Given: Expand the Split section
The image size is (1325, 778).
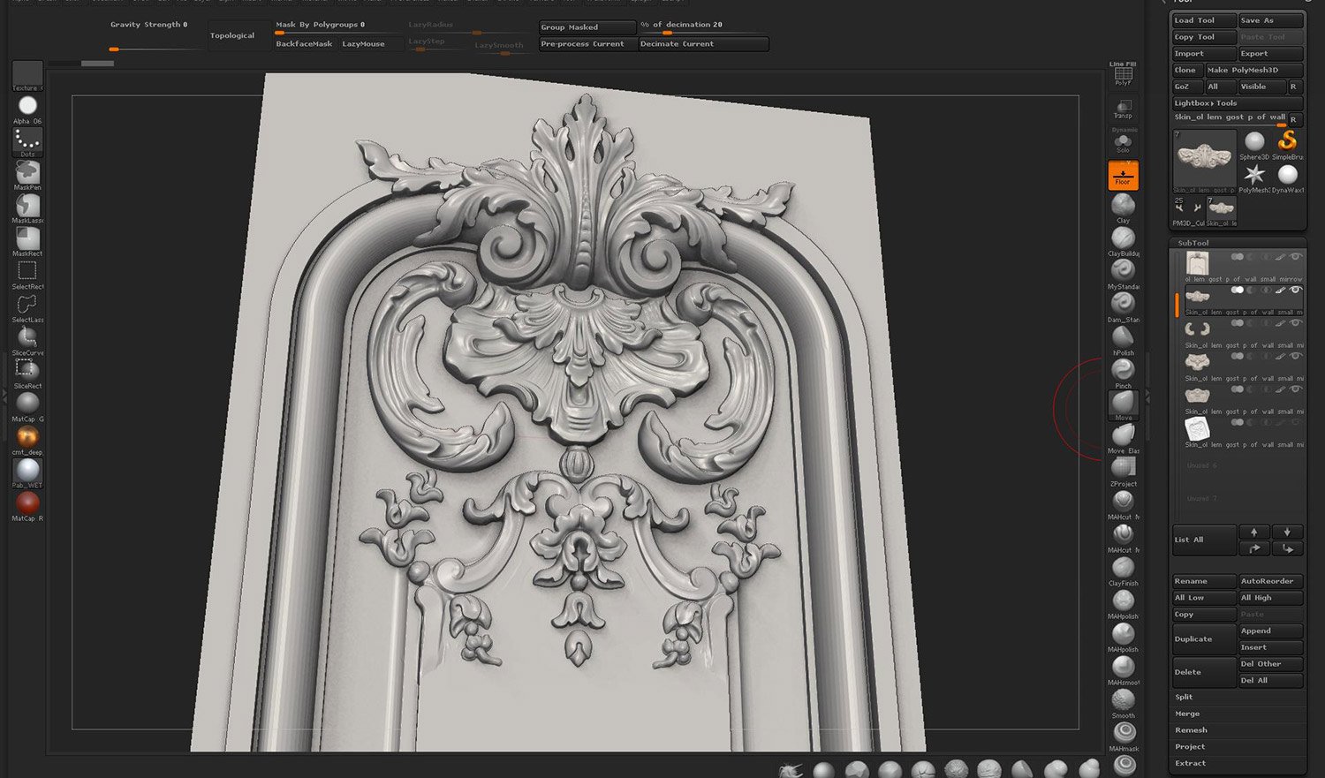Looking at the screenshot, I should coord(1185,697).
